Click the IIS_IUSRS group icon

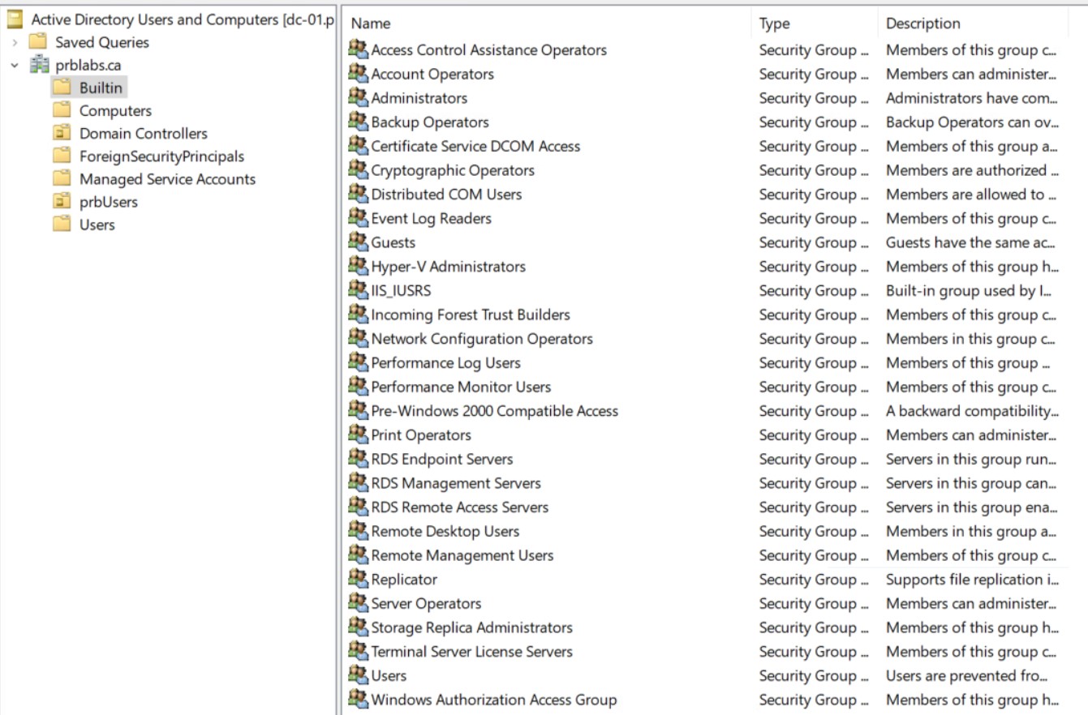(x=358, y=290)
